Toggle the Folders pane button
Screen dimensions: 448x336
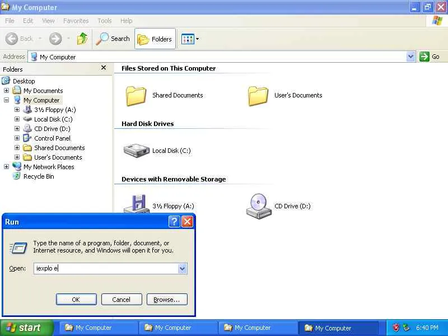coord(155,39)
